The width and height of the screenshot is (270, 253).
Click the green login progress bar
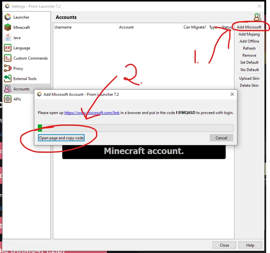(x=40, y=128)
